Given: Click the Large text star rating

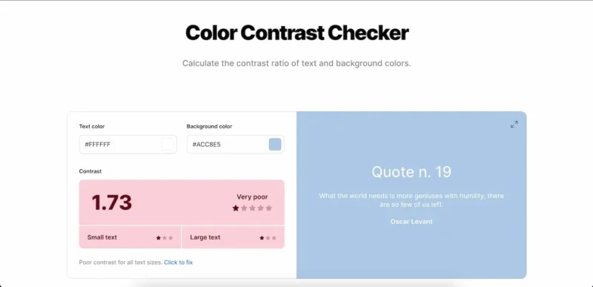Looking at the screenshot, I should 268,238.
